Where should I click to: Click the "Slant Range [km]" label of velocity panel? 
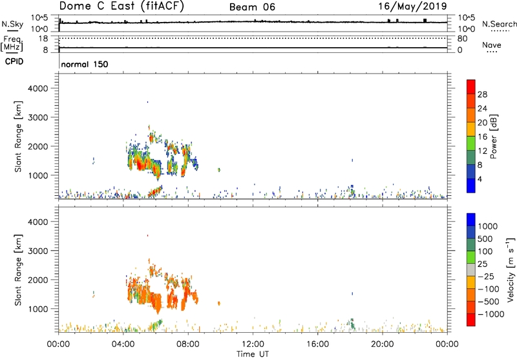(18, 270)
